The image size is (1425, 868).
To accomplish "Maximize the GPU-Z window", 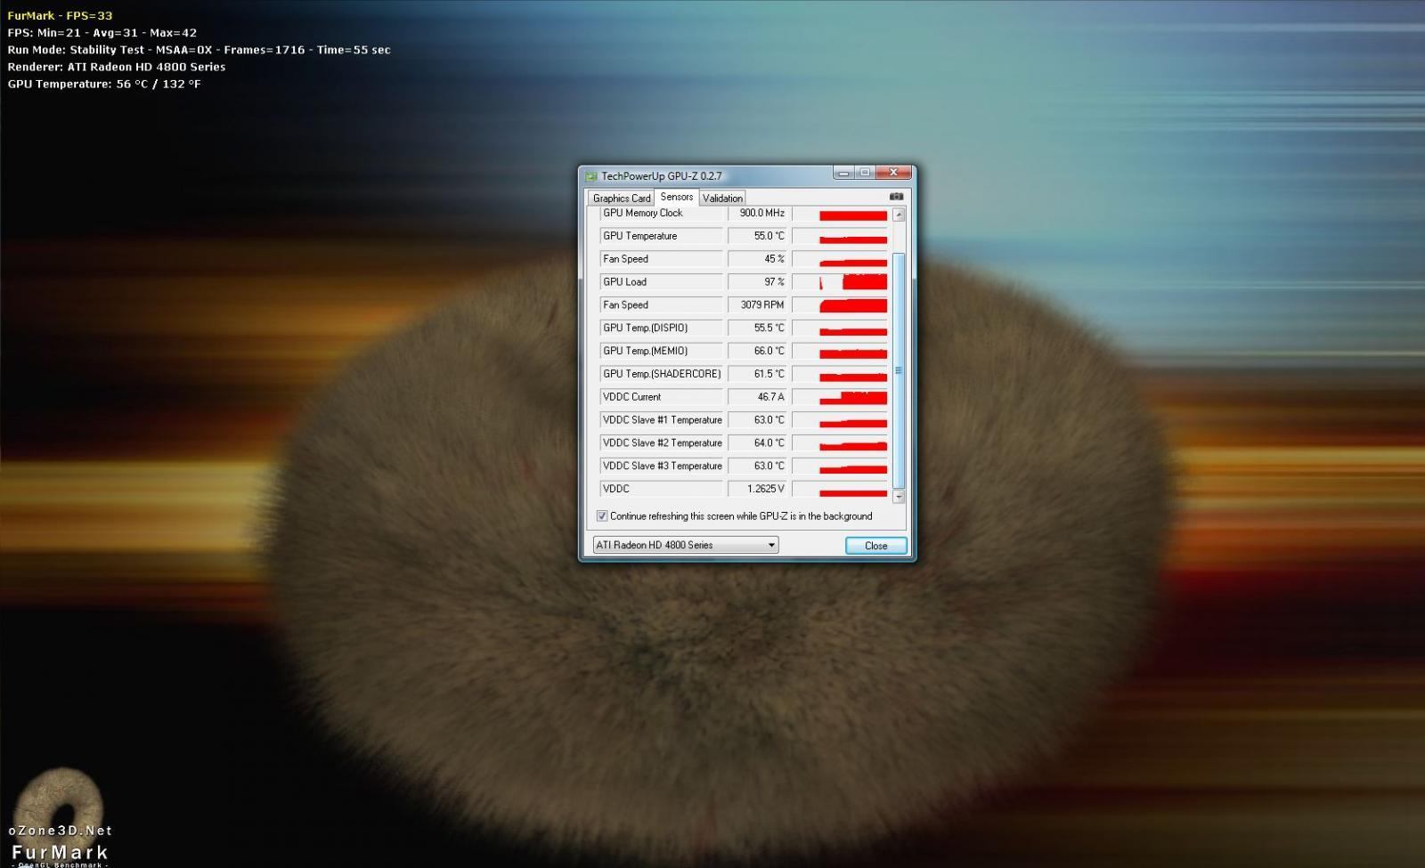I will (x=864, y=173).
